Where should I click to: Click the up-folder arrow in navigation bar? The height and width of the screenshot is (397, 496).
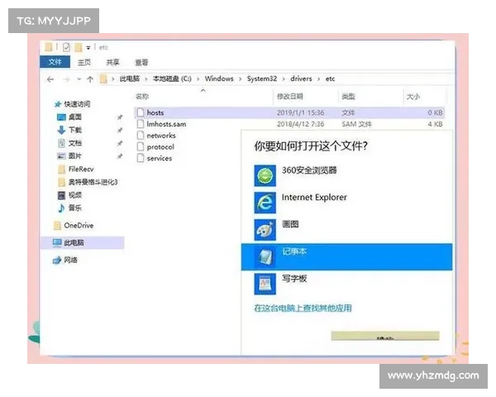coord(89,79)
